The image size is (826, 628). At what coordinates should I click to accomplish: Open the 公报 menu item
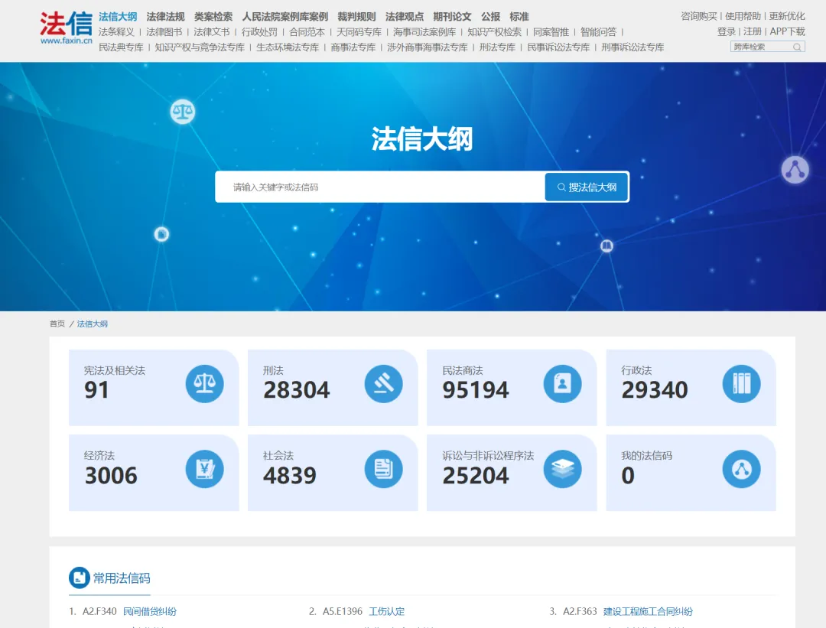pyautogui.click(x=490, y=17)
